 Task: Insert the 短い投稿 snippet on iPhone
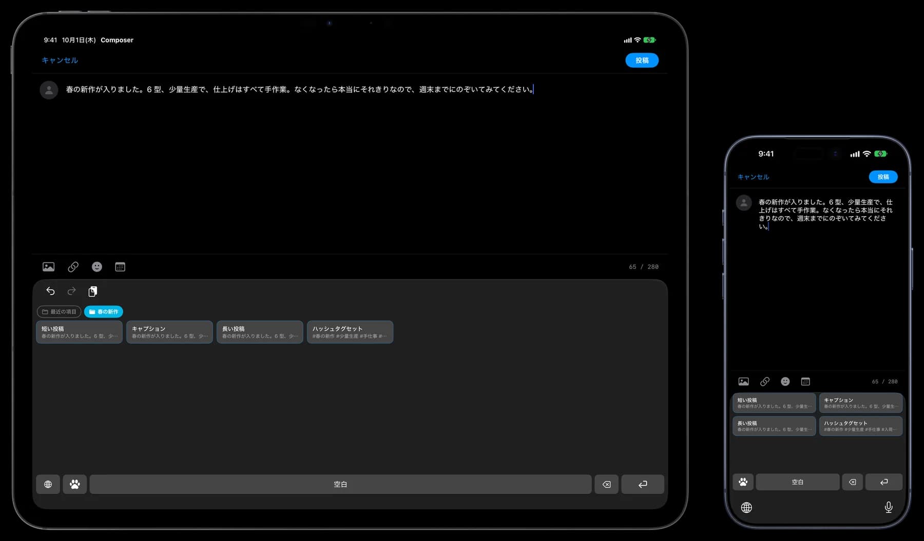[774, 403]
